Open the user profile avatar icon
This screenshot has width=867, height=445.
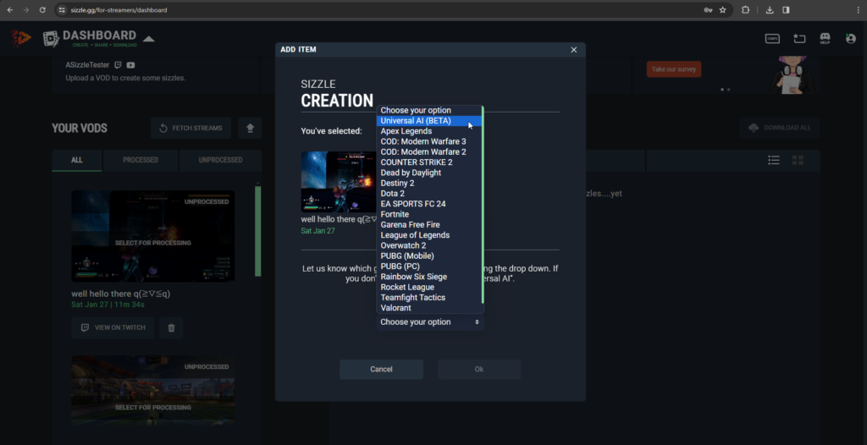(x=850, y=38)
